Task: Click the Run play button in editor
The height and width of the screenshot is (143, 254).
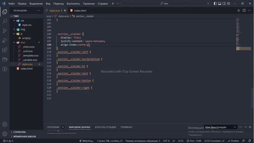Action: click(x=239, y=11)
